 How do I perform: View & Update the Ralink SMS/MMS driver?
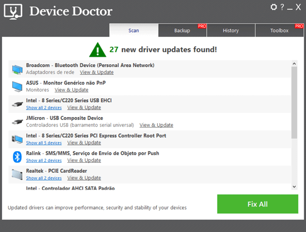click(84, 160)
